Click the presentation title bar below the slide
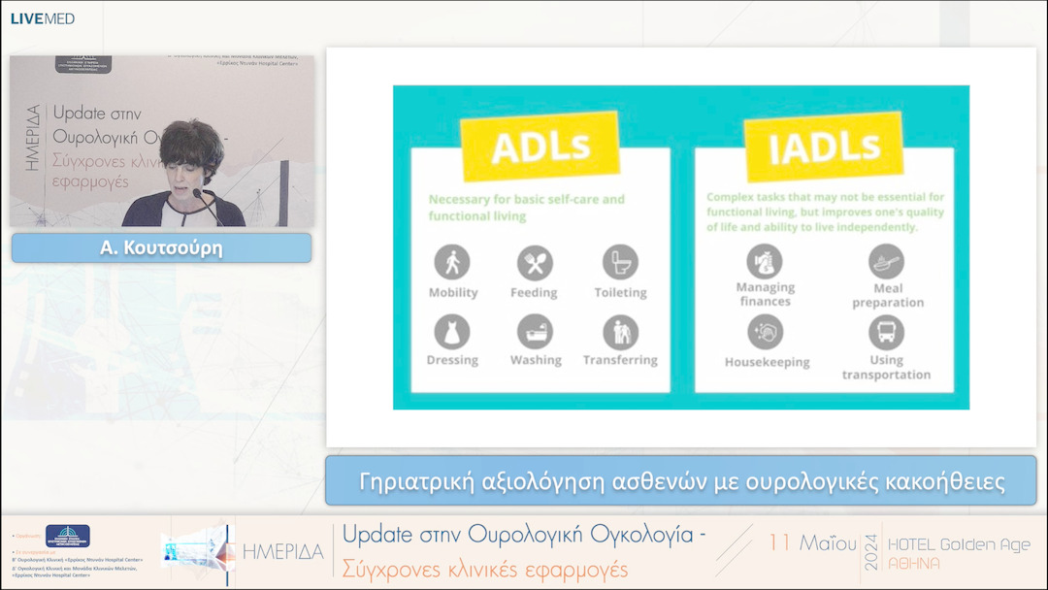Image resolution: width=1048 pixels, height=590 pixels. pyautogui.click(x=681, y=481)
